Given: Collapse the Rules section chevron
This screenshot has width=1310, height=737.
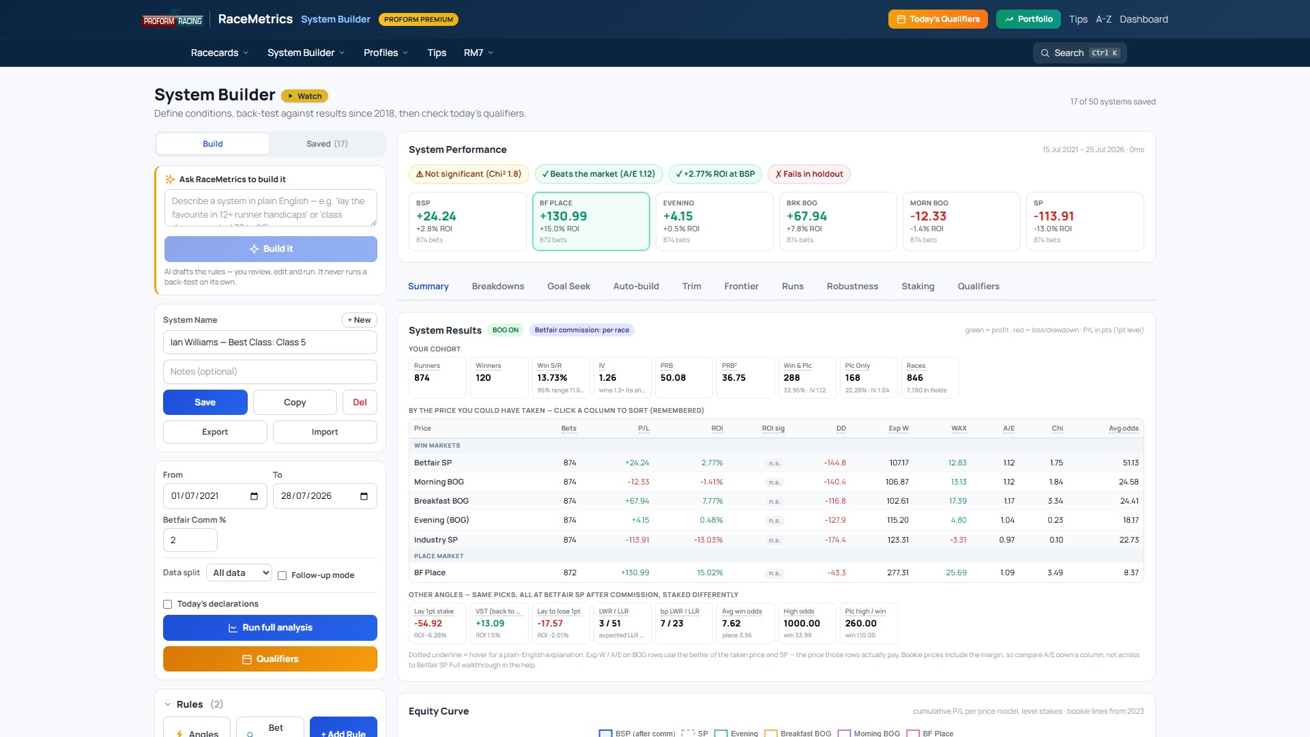Looking at the screenshot, I should click(x=168, y=705).
